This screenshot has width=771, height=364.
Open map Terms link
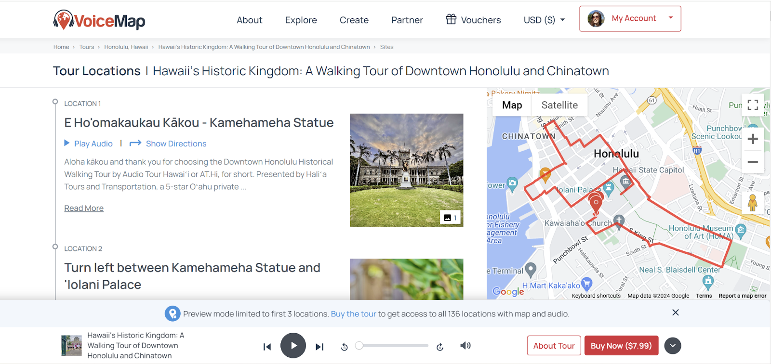click(704, 296)
